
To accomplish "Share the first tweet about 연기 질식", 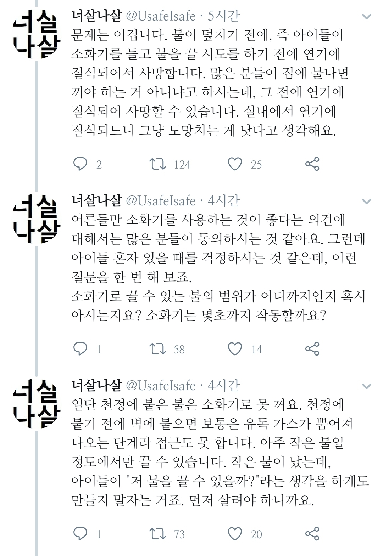I will (x=312, y=164).
